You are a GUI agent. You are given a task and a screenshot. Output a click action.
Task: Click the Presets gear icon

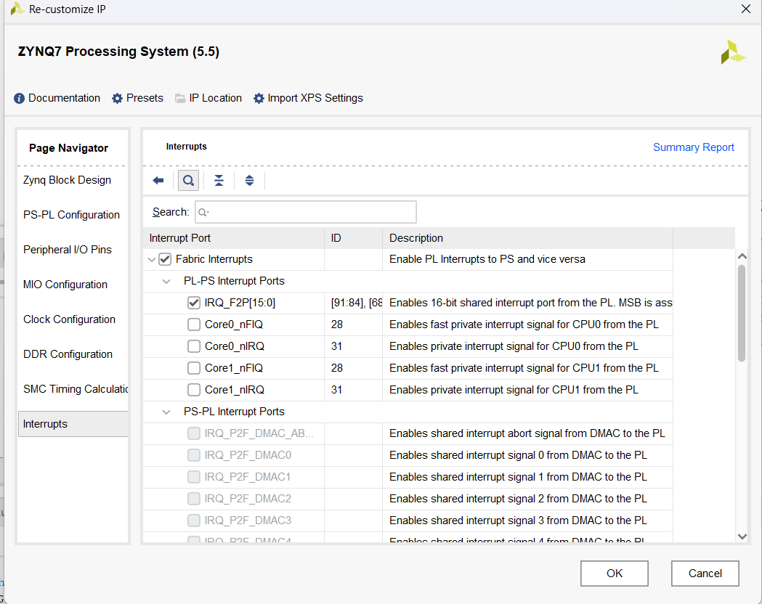117,99
